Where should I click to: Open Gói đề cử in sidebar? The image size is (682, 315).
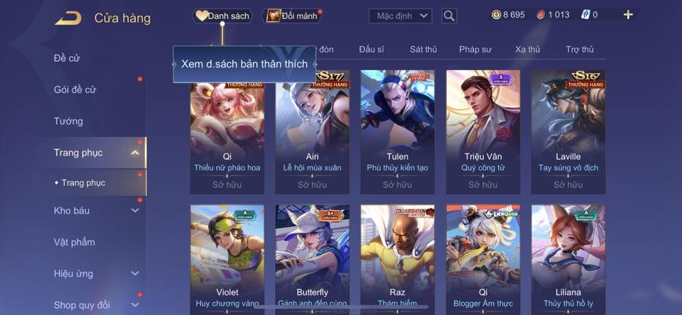pyautogui.click(x=75, y=89)
